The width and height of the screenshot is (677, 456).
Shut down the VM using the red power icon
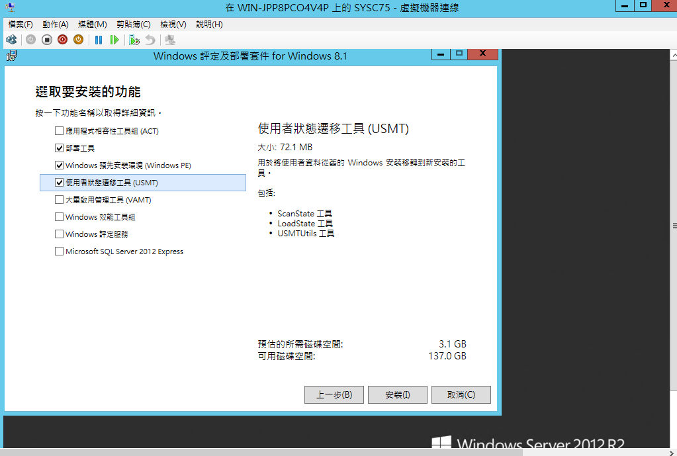tap(63, 40)
